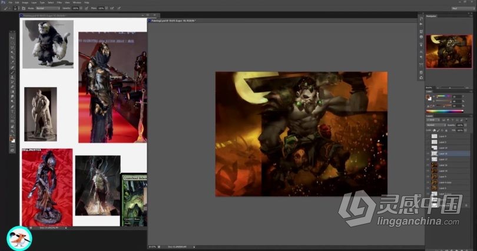Lock all for the layer
Viewport: 477px width, 251px height.
coord(446,130)
